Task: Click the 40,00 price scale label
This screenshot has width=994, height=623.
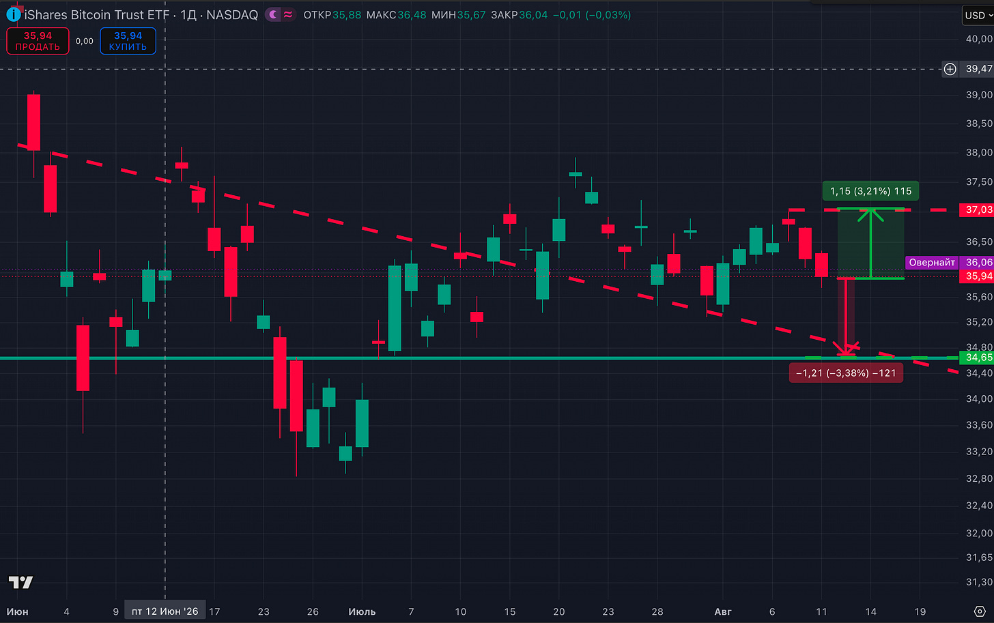Action: coord(979,39)
